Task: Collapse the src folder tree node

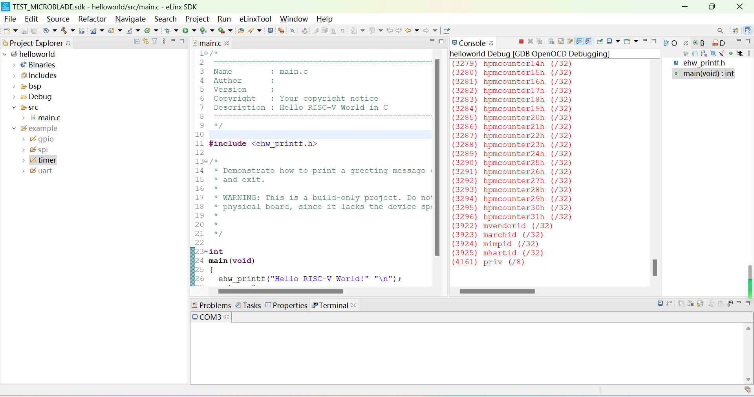Action: (14, 107)
